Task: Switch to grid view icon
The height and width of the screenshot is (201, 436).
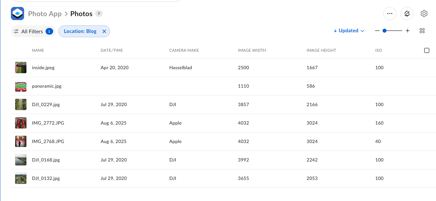Action: coord(422,31)
